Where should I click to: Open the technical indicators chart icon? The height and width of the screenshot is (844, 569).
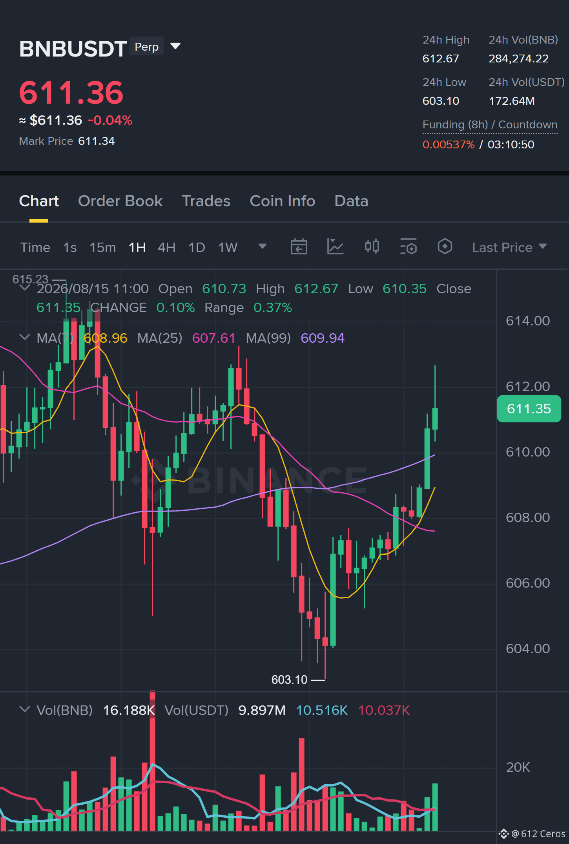click(x=335, y=247)
